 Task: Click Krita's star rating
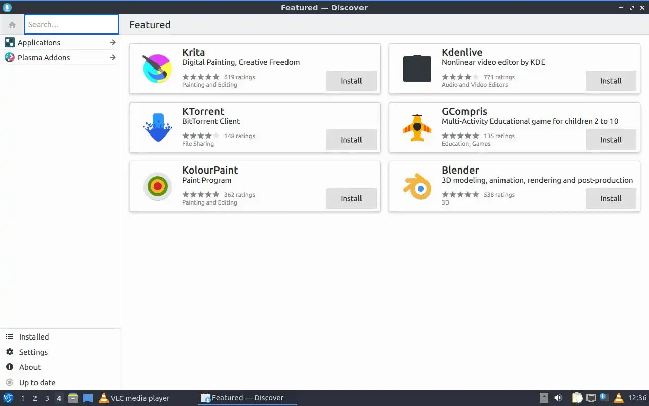point(201,77)
